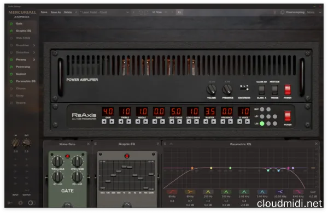
Task: Select the Delay module in the sidebar
Action: pyautogui.click(x=20, y=96)
